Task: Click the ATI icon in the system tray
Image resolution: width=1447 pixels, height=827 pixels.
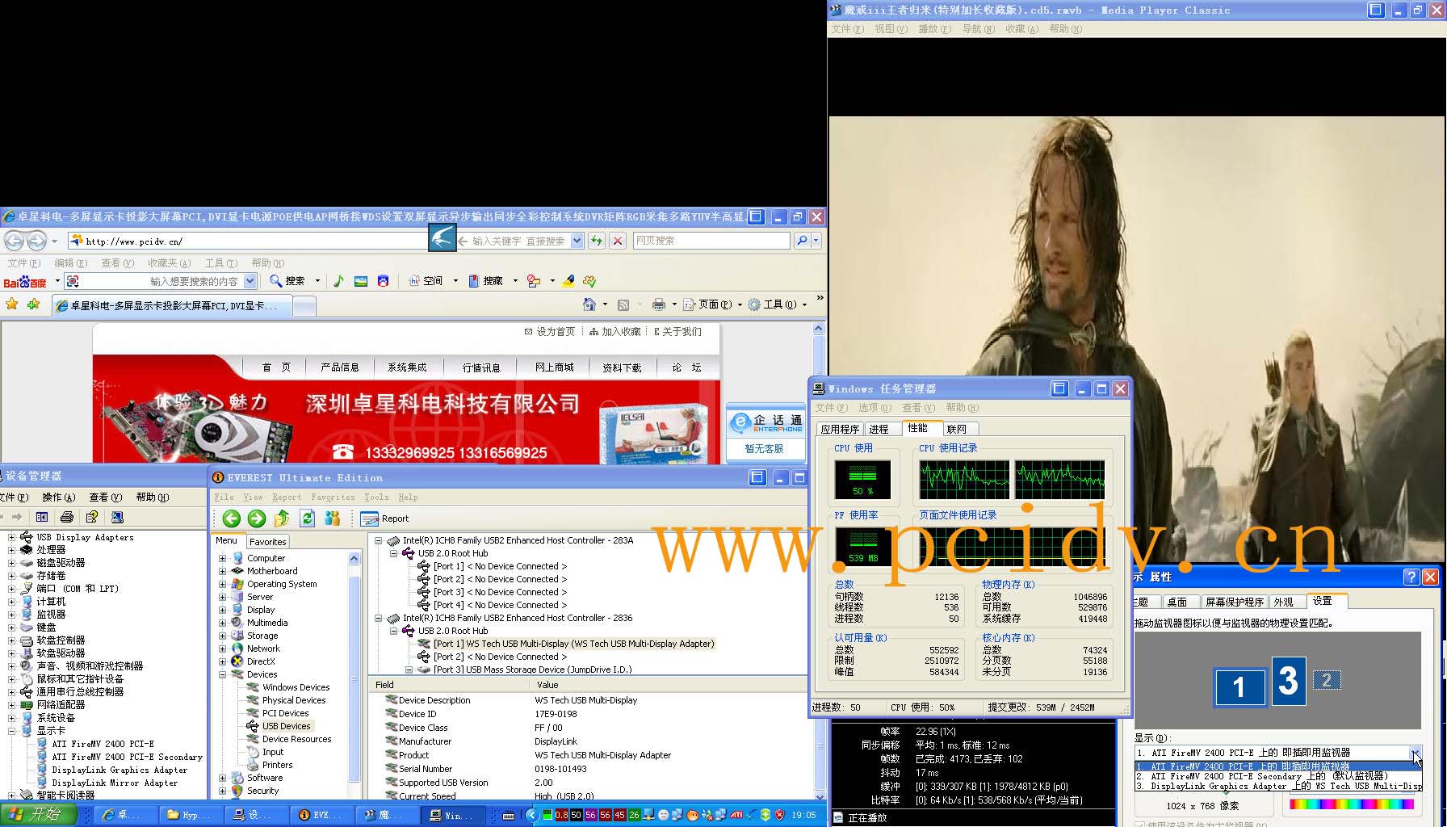Action: click(736, 815)
